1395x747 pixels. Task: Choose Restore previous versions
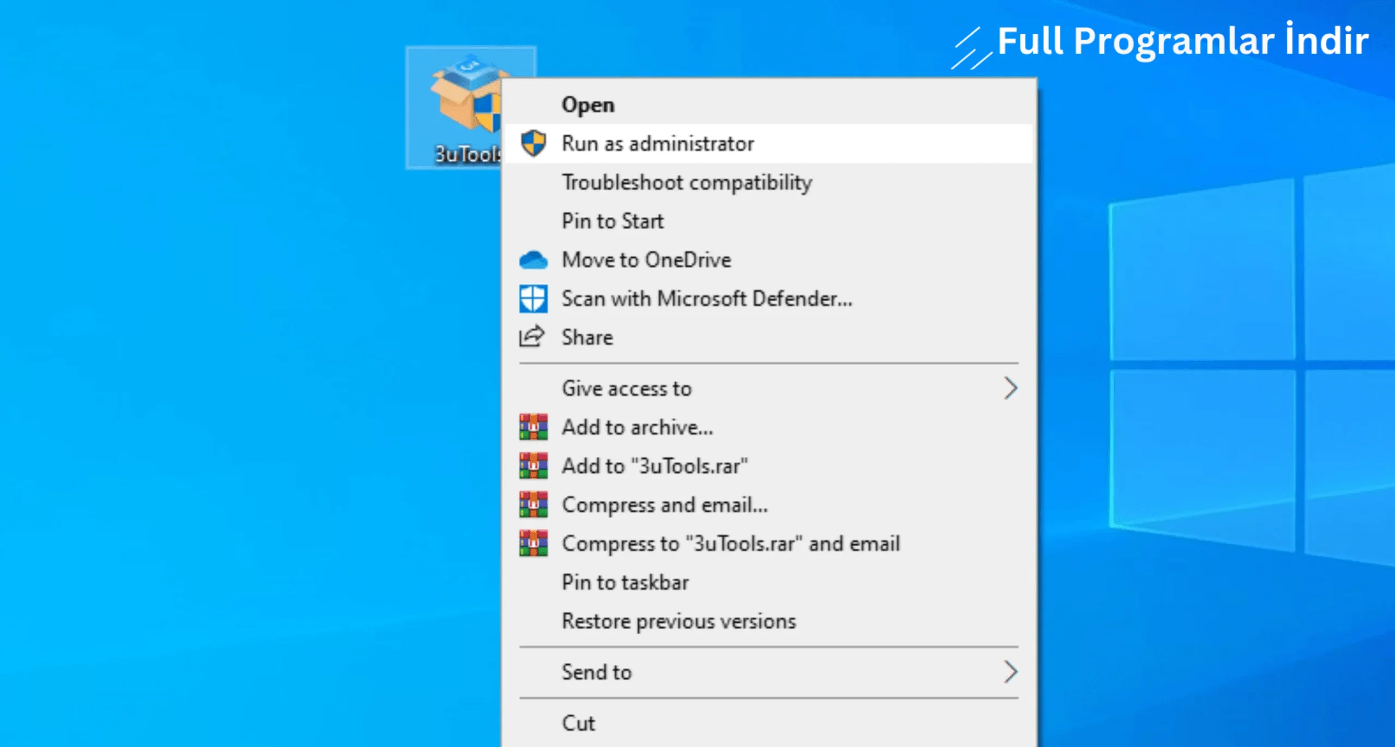tap(768, 621)
